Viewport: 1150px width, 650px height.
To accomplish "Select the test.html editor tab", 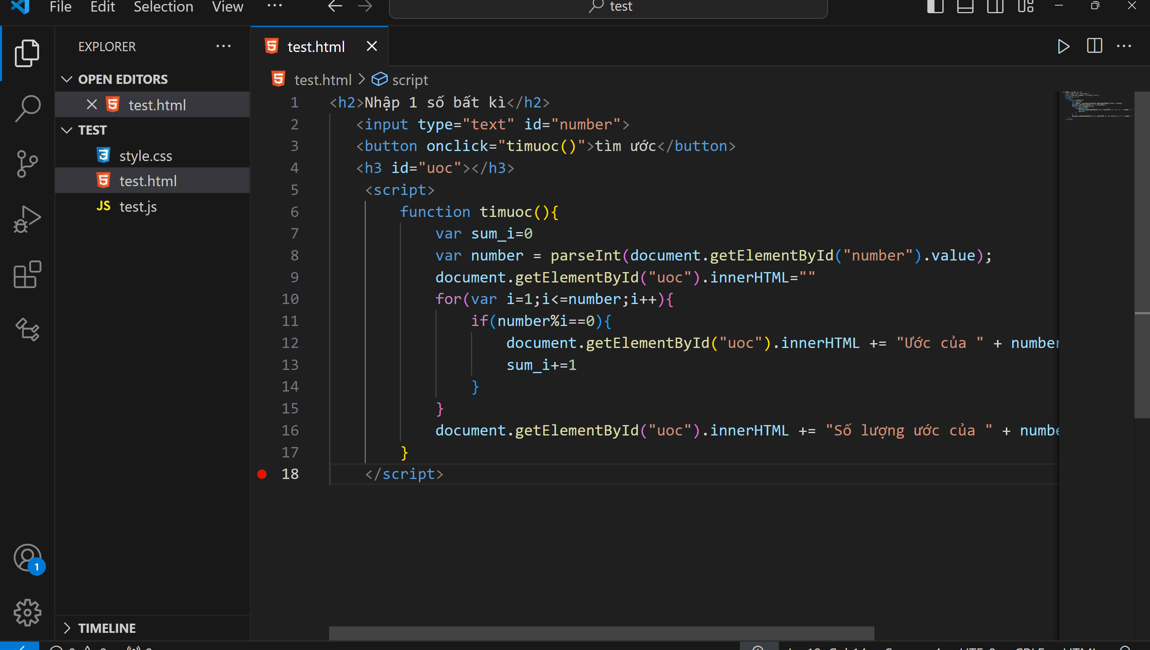I will click(319, 46).
